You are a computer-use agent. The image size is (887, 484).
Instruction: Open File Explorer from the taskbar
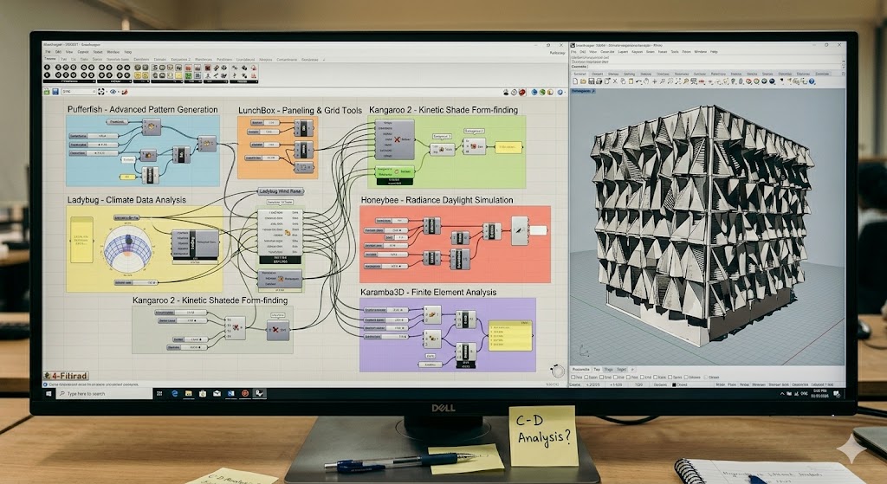click(188, 393)
